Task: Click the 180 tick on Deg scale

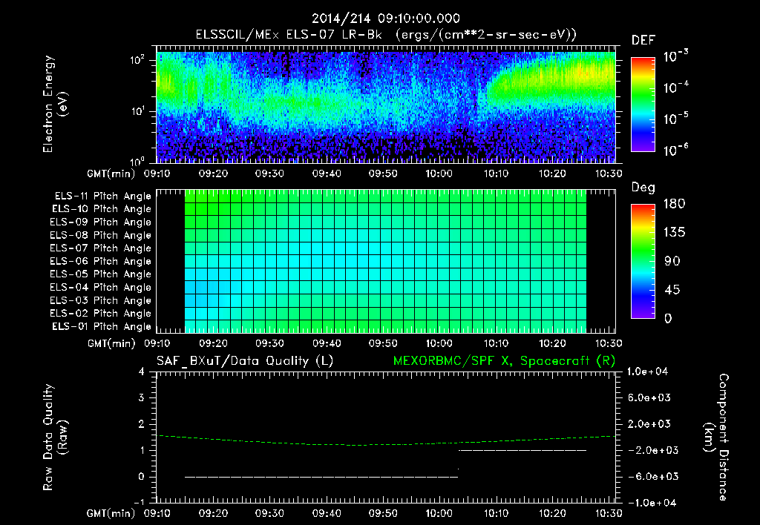Action: point(674,204)
